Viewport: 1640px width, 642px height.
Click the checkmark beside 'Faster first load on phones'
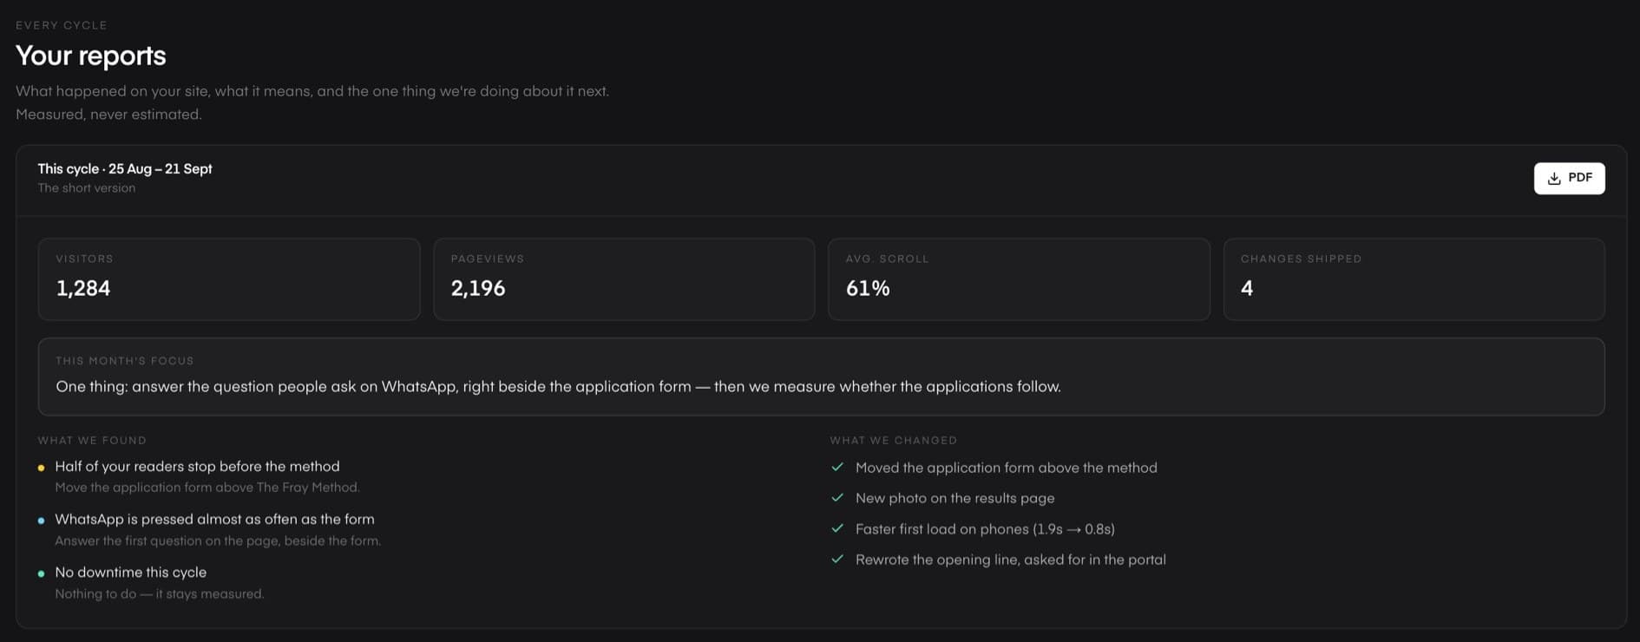pos(837,528)
